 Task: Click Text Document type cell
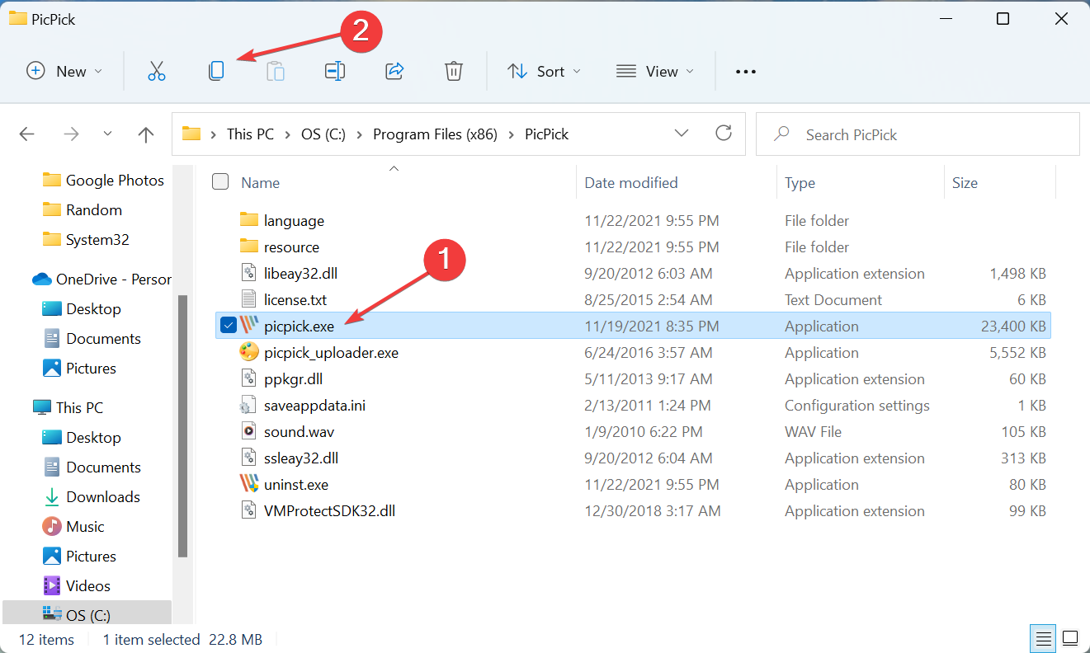[x=833, y=299]
